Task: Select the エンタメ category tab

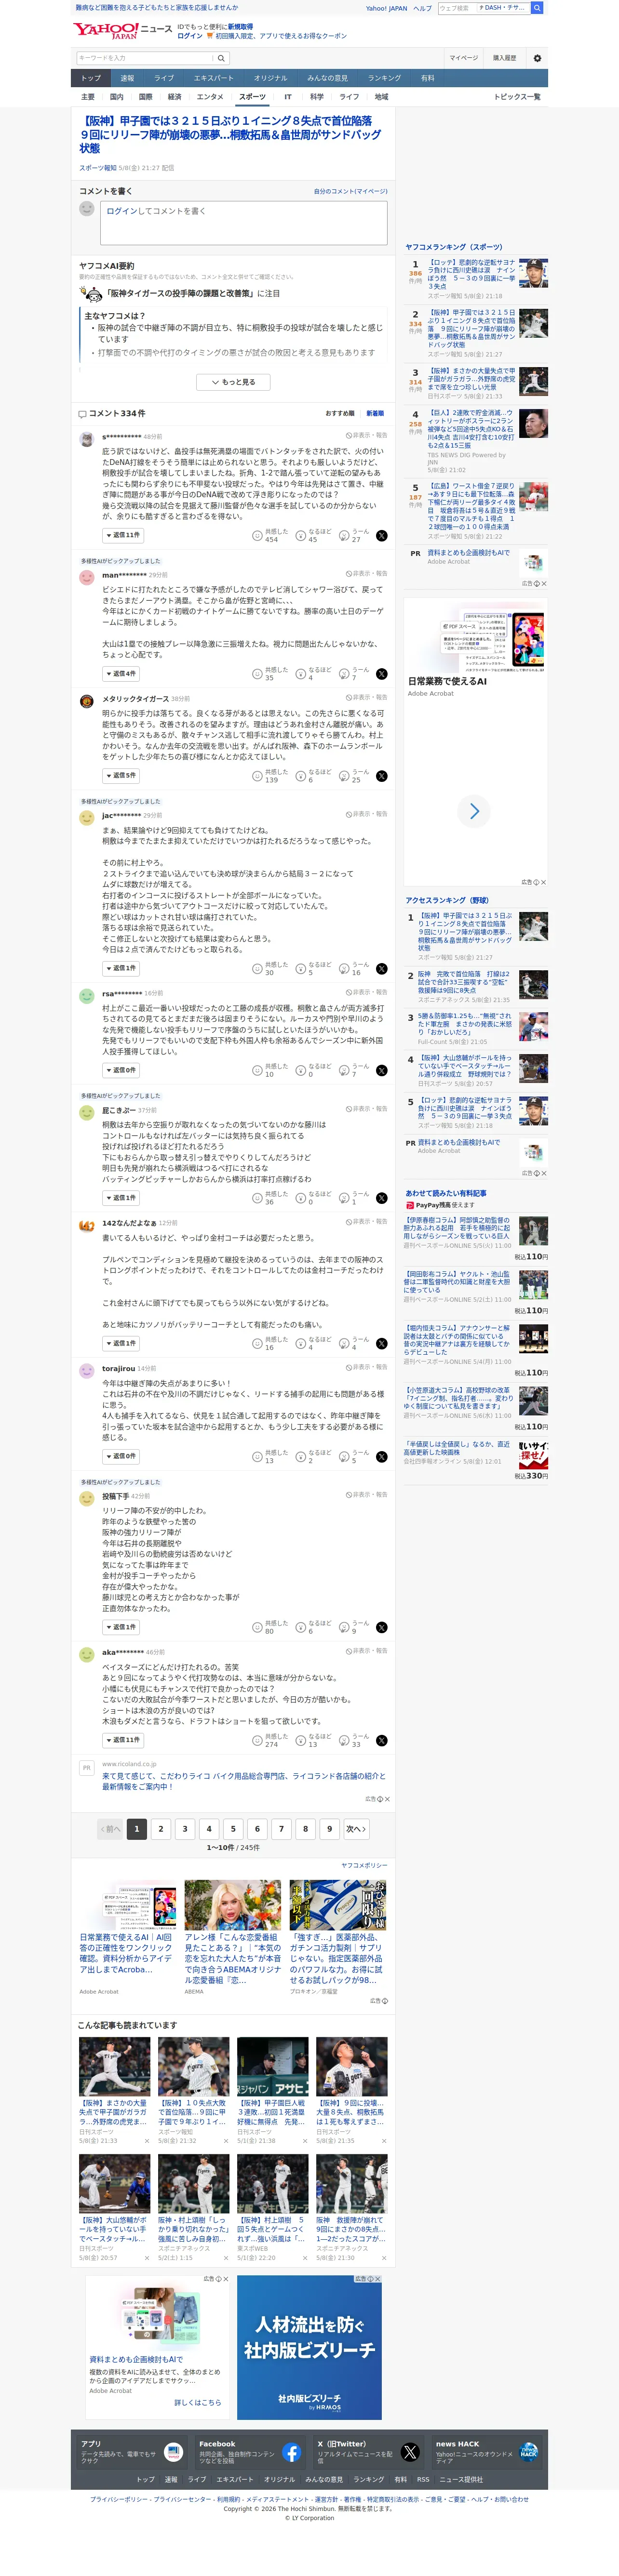Action: click(210, 97)
